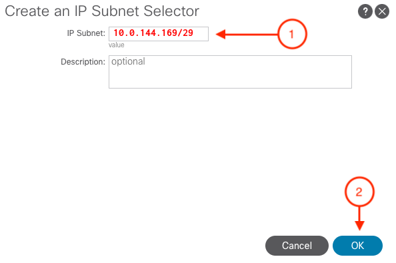The height and width of the screenshot is (263, 396).
Task: Select the 10.0.144.169/29 text
Action: point(153,33)
